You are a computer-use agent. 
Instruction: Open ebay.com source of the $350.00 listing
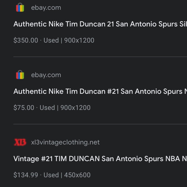click(46, 8)
